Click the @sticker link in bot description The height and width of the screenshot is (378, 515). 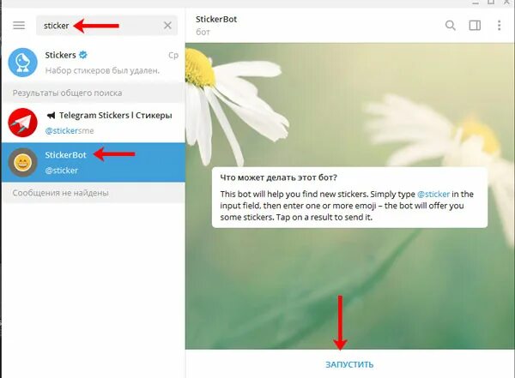click(433, 194)
